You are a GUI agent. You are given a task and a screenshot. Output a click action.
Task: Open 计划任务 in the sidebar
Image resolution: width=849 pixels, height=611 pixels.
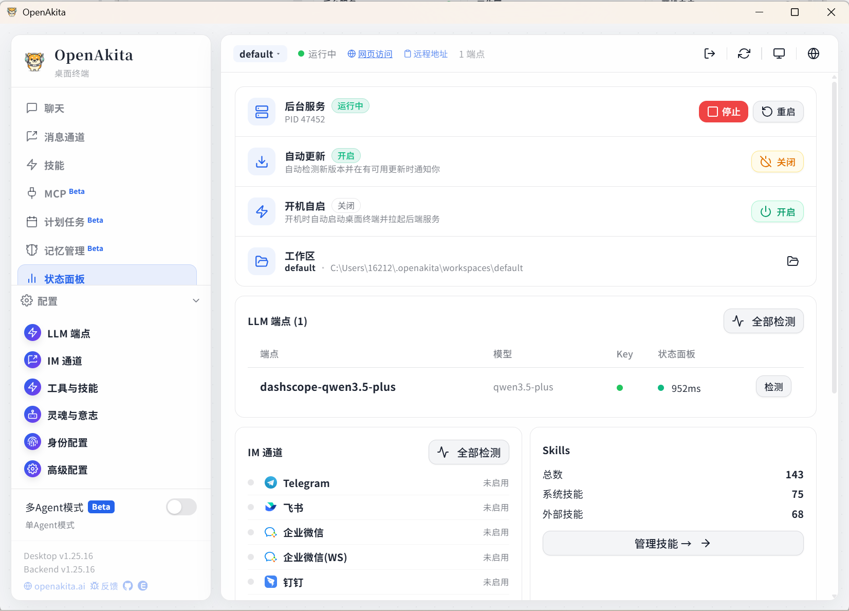[107, 222]
